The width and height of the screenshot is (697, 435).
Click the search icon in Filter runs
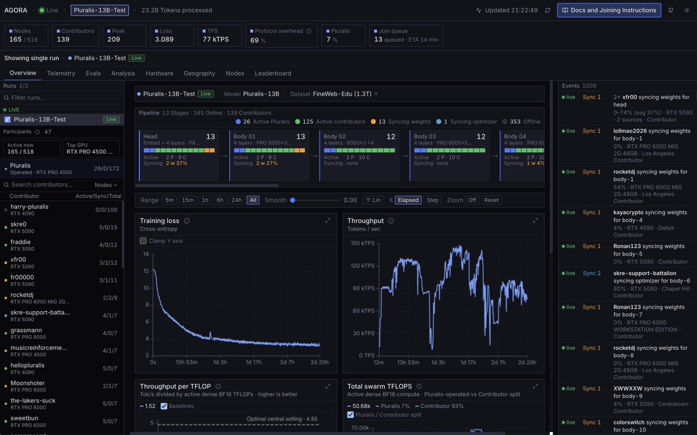6,98
